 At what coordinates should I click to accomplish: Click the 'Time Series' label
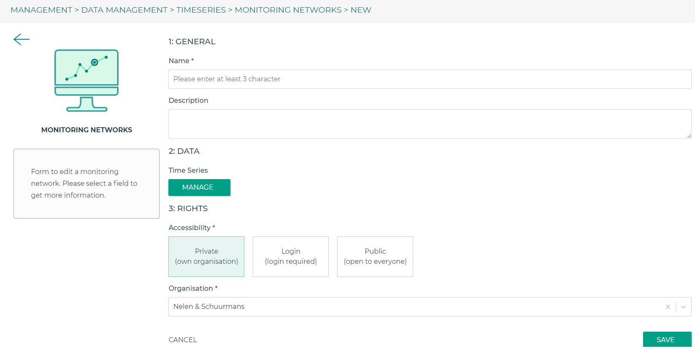click(188, 170)
